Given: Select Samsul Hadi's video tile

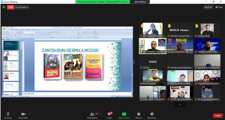Looking at the screenshot, I should [207, 30].
